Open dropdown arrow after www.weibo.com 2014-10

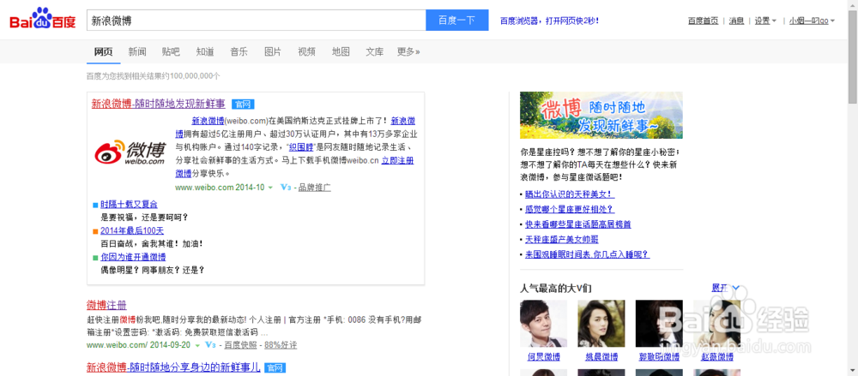pos(269,188)
